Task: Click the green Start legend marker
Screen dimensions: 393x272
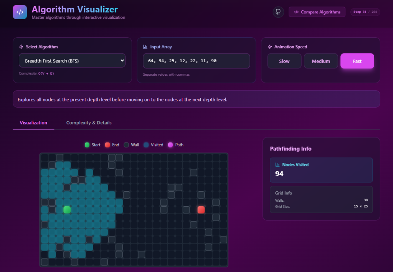Action: [87, 145]
